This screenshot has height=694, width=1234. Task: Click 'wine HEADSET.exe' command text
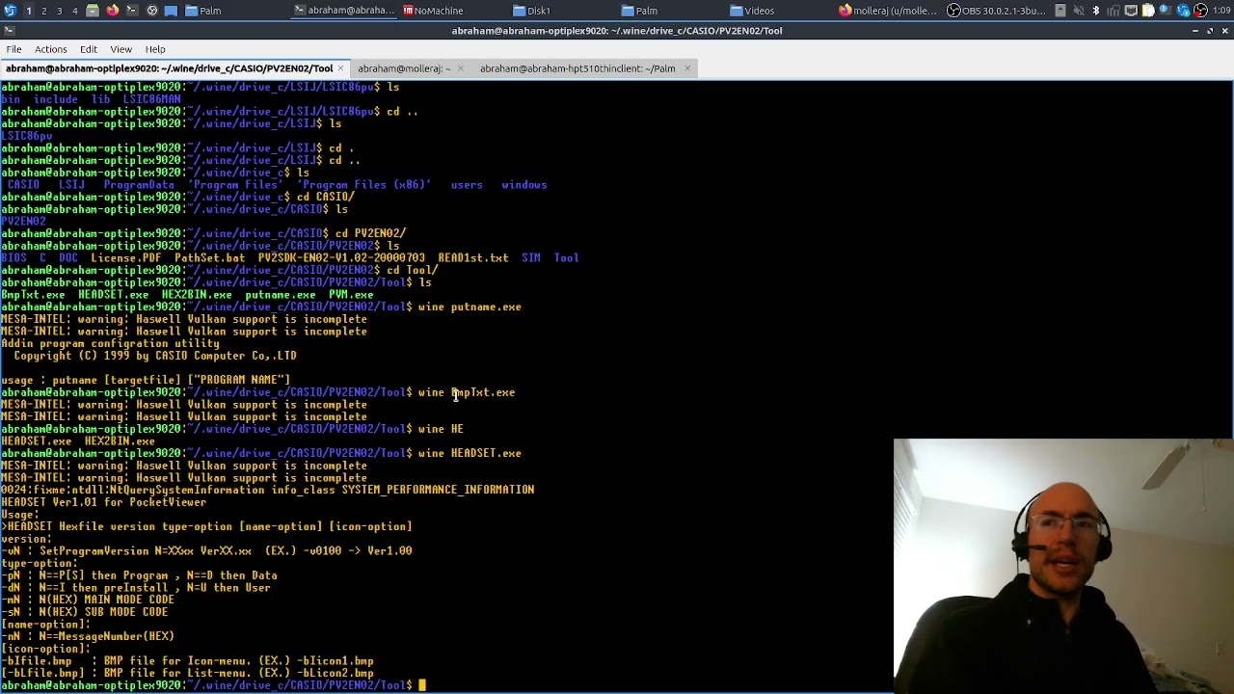[469, 453]
